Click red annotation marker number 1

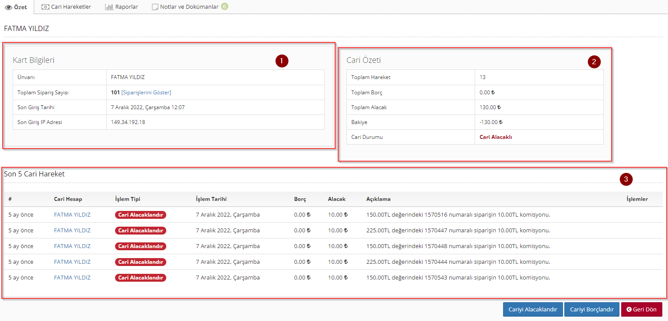coord(282,61)
